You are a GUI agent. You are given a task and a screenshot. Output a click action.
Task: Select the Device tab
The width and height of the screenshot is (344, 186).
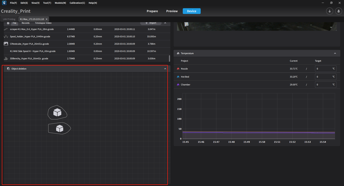pyautogui.click(x=192, y=11)
